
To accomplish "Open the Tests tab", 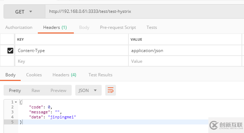I will coord(152,27).
